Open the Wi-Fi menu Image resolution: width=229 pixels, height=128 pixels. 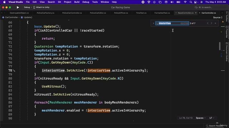(185, 2)
